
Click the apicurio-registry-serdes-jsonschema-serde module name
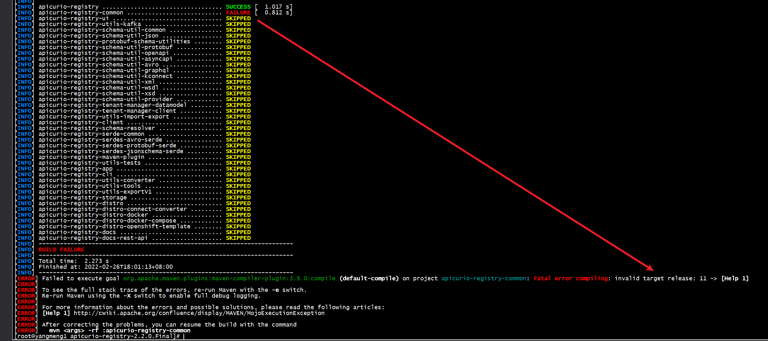point(111,151)
